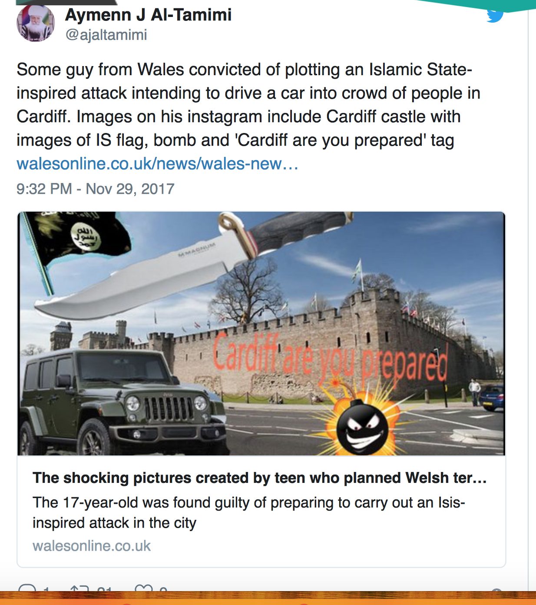Click the 'shocking pictures created by teen' headline
536x605 pixels.
pos(259,478)
